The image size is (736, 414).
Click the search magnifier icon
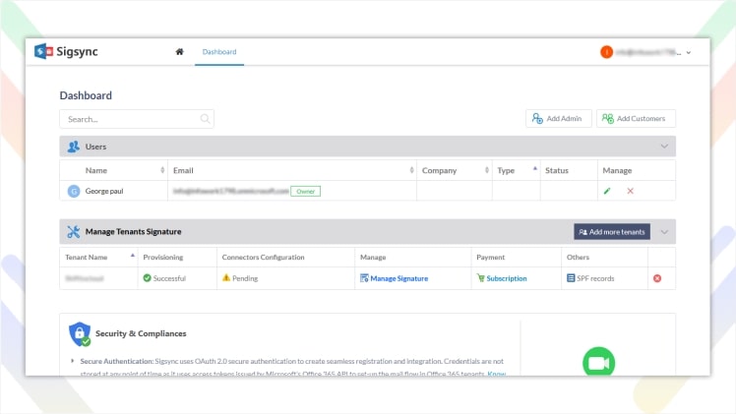point(205,119)
